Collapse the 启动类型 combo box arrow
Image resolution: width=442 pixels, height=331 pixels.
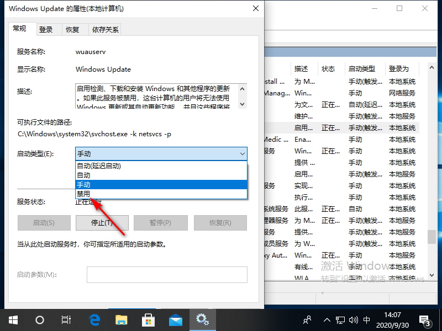241,153
